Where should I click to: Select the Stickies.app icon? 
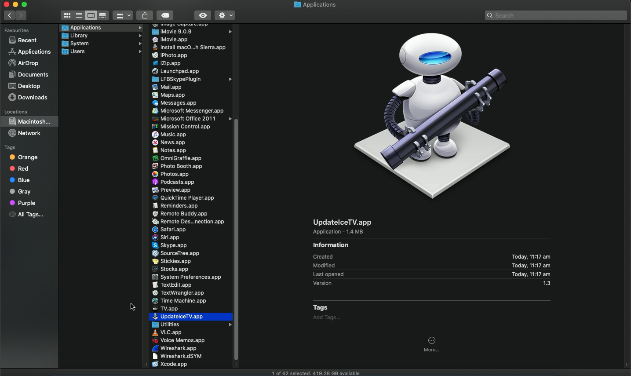[155, 261]
